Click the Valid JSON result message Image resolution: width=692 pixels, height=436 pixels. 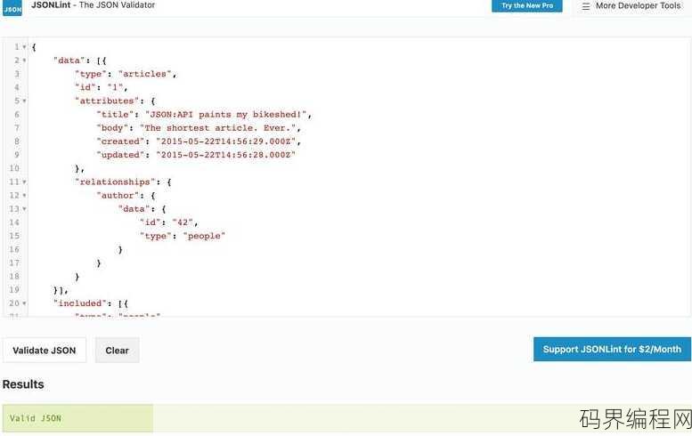[x=36, y=418]
